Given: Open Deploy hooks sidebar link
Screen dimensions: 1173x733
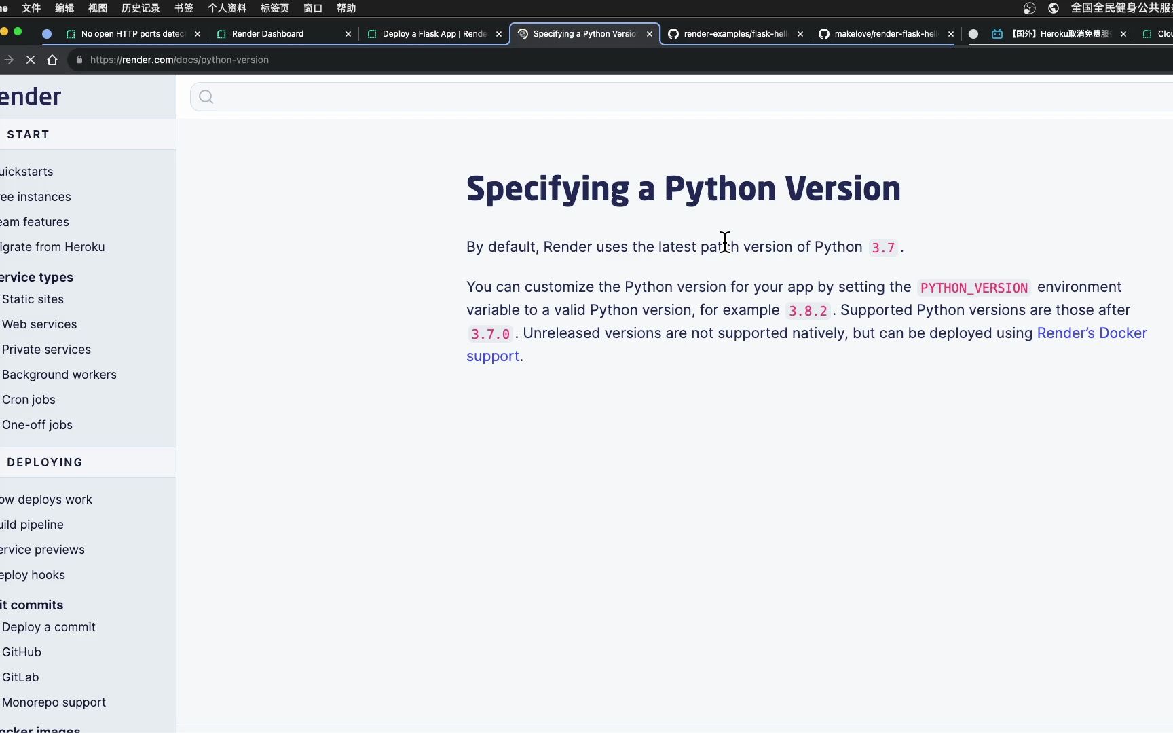Looking at the screenshot, I should coord(33,575).
